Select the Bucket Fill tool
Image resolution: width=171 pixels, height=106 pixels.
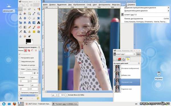click(x=21, y=27)
